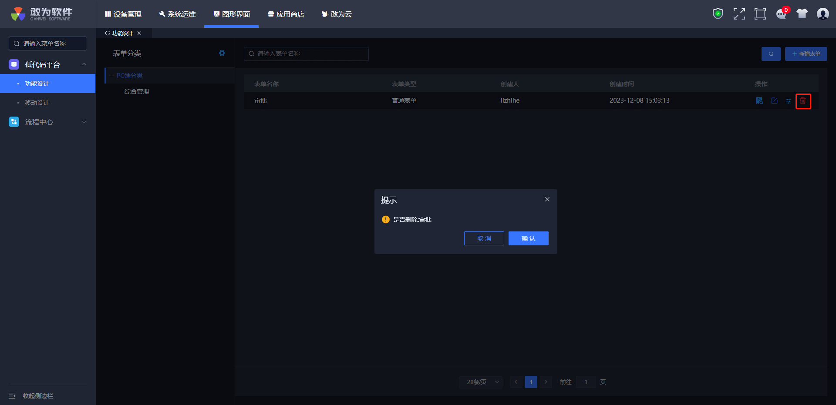836x405 pixels.
Task: Select 移动设计 in the sidebar
Action: coord(37,103)
